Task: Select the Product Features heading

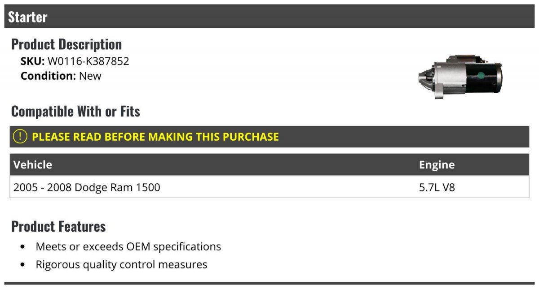Action: [x=58, y=226]
